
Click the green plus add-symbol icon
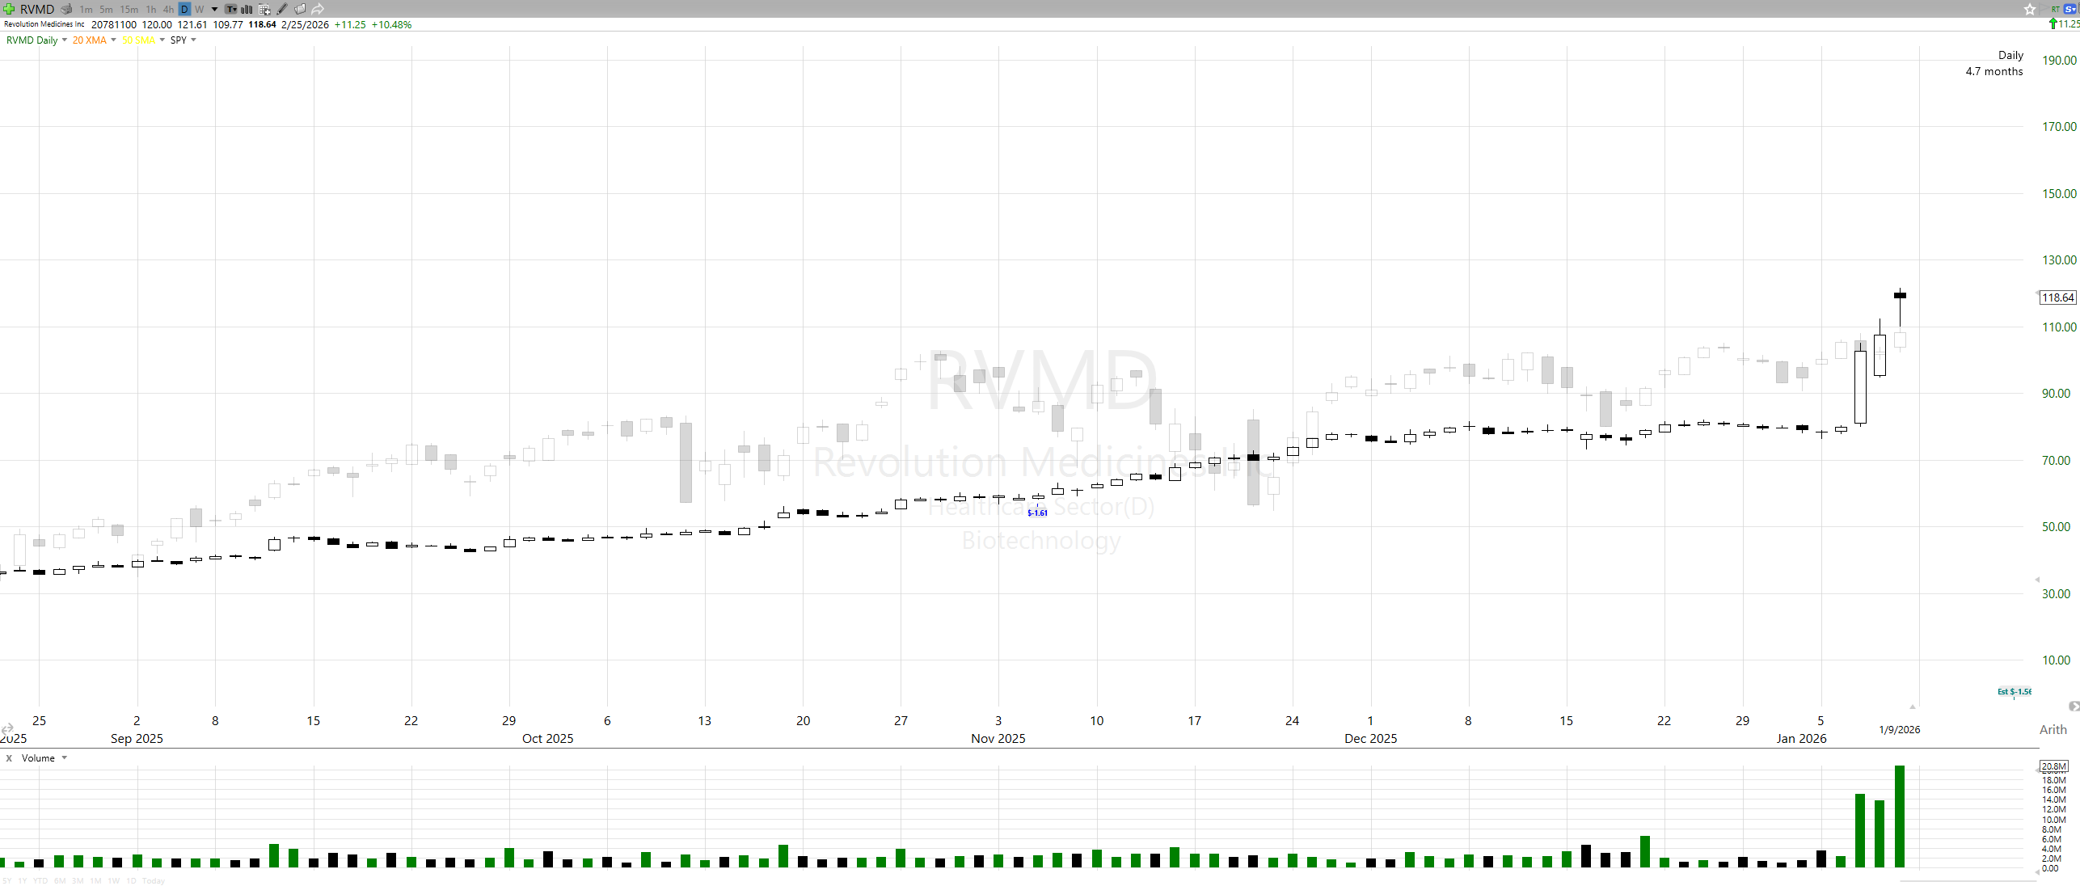[9, 9]
